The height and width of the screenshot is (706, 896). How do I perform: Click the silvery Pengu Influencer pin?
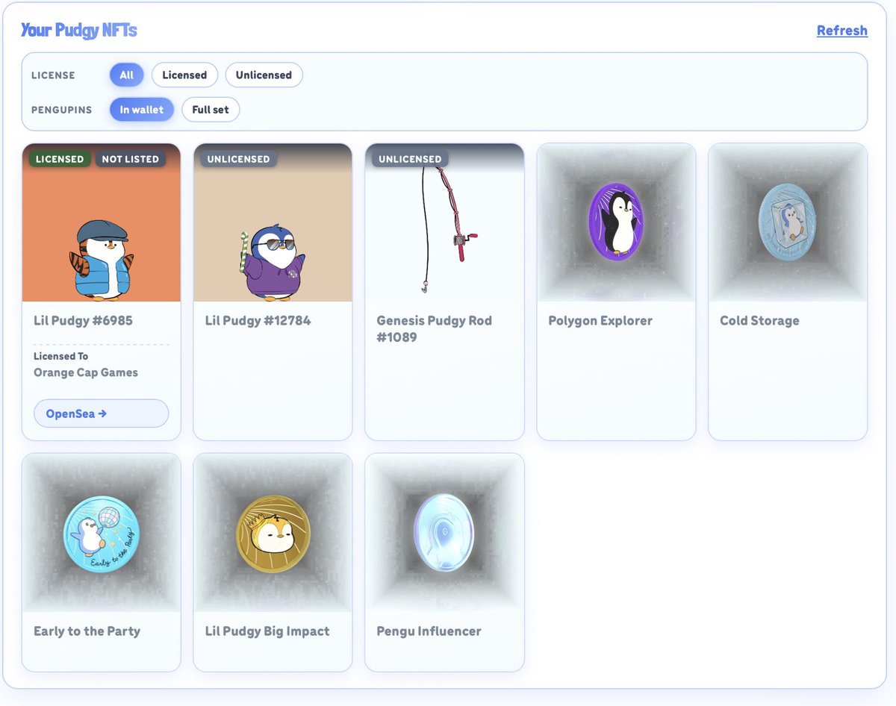pyautogui.click(x=444, y=533)
